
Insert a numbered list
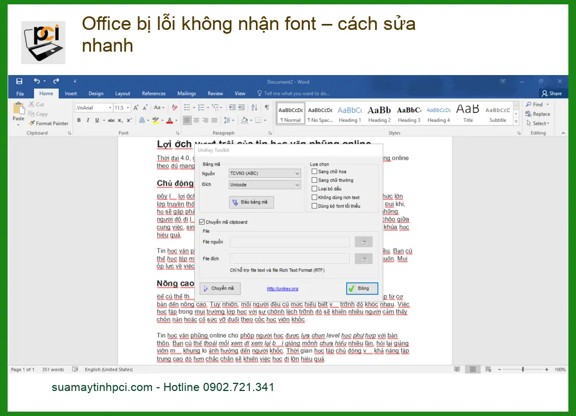pos(201,108)
